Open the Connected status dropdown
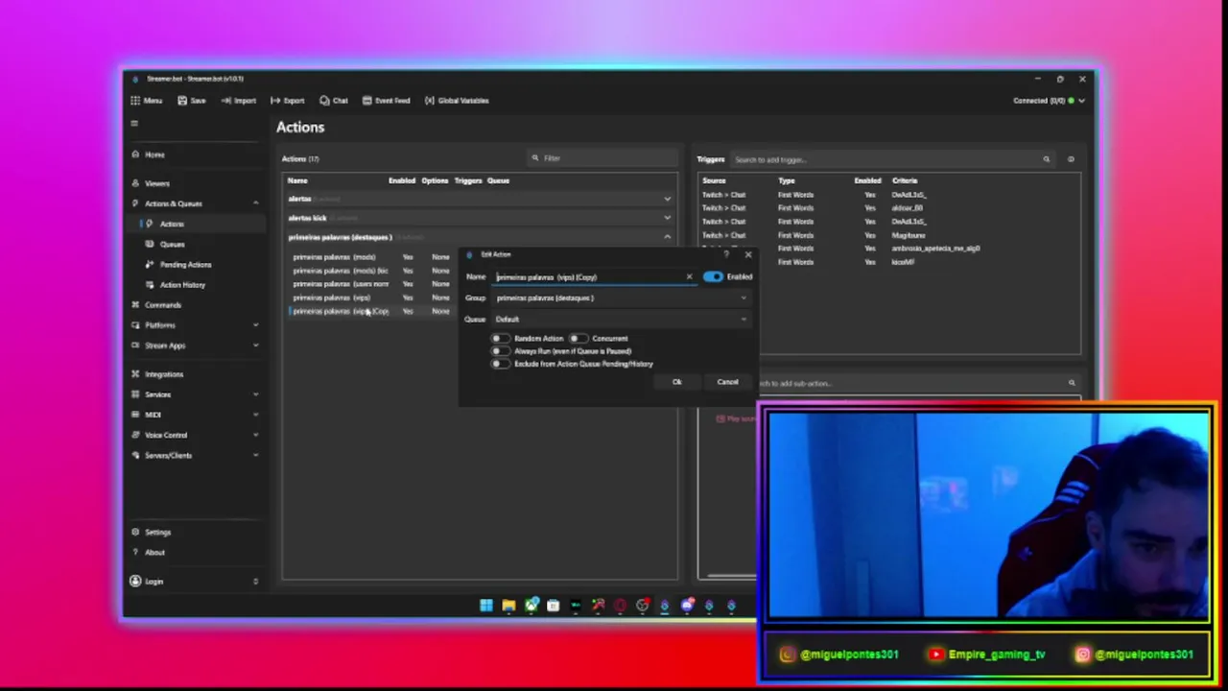This screenshot has width=1228, height=691. 1050,100
